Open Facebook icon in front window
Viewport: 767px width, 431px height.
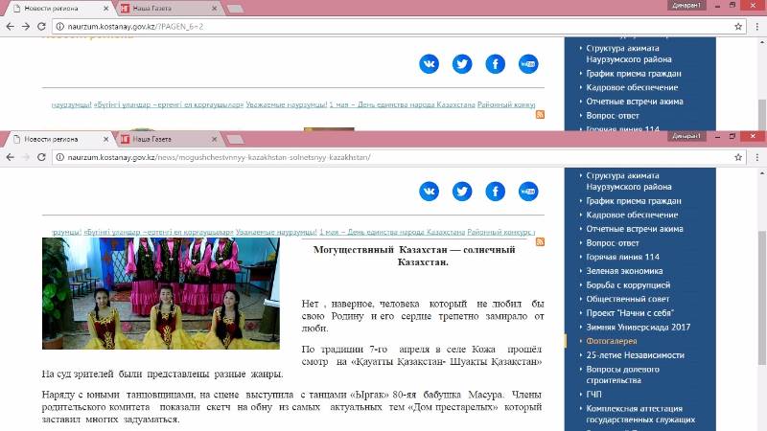(495, 191)
